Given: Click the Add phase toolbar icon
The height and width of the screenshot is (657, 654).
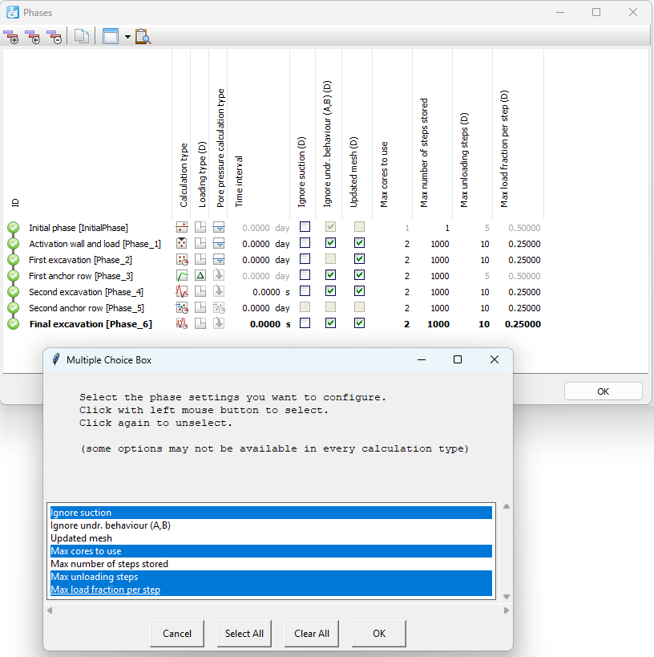Looking at the screenshot, I should click(11, 36).
